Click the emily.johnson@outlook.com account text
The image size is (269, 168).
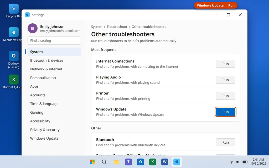coord(60,31)
